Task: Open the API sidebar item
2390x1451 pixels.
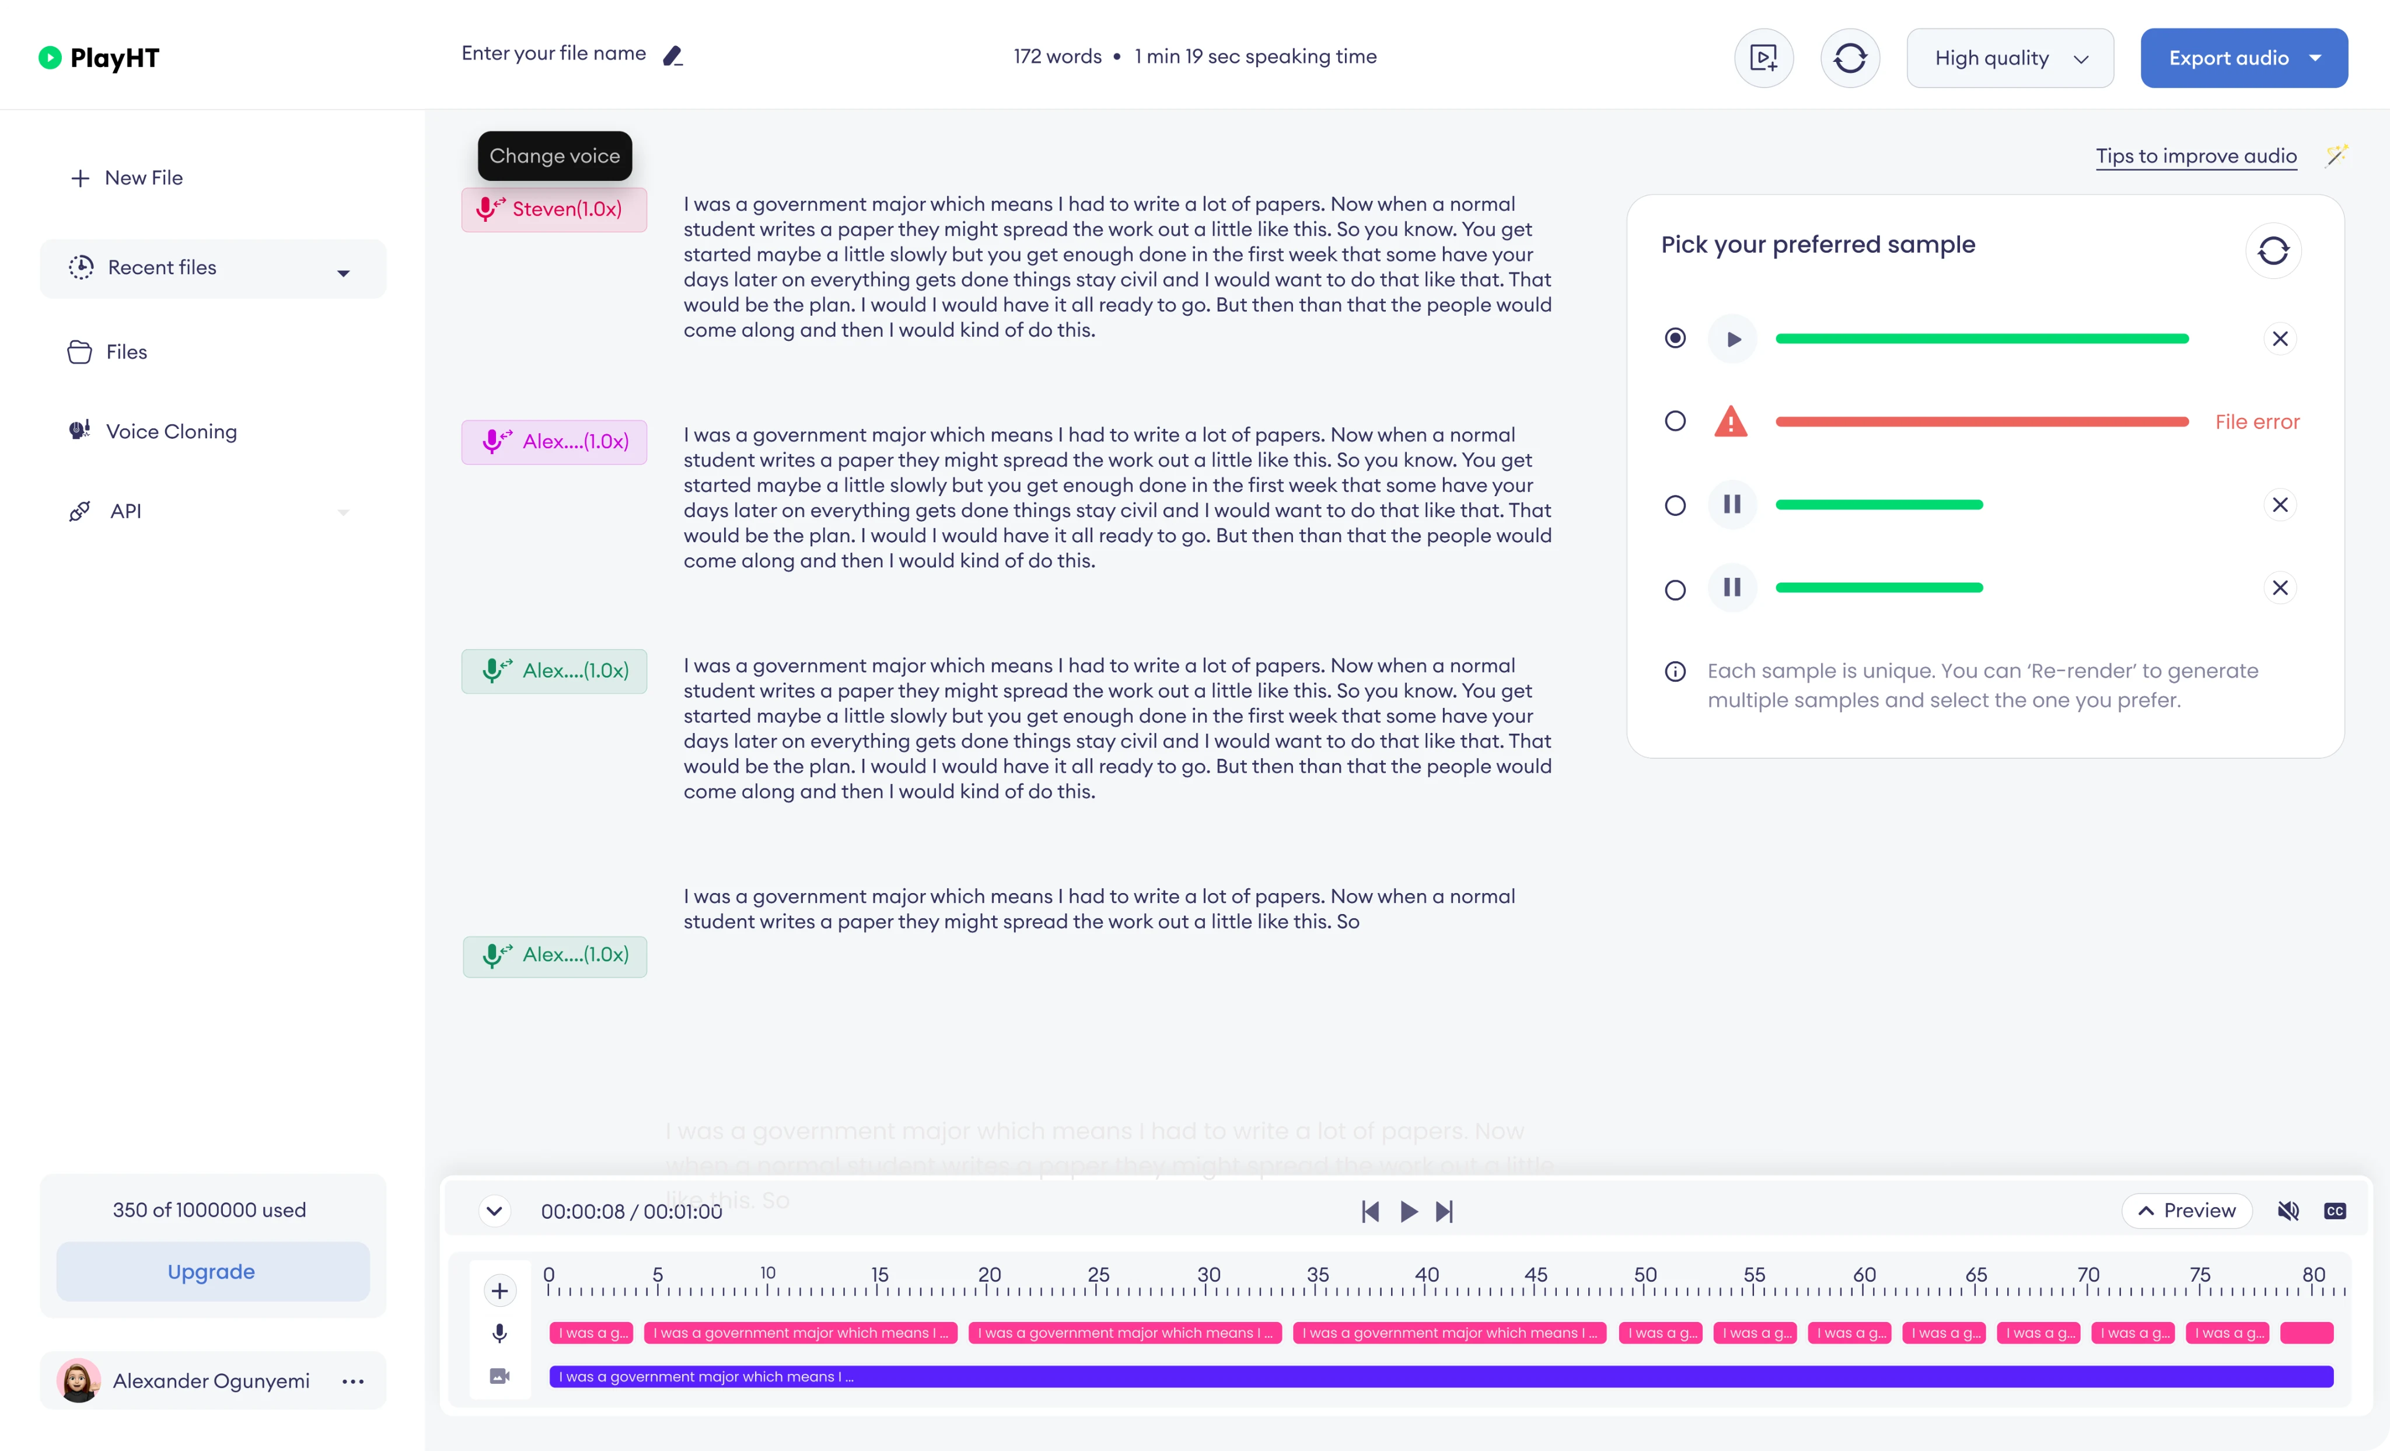Action: [106, 511]
